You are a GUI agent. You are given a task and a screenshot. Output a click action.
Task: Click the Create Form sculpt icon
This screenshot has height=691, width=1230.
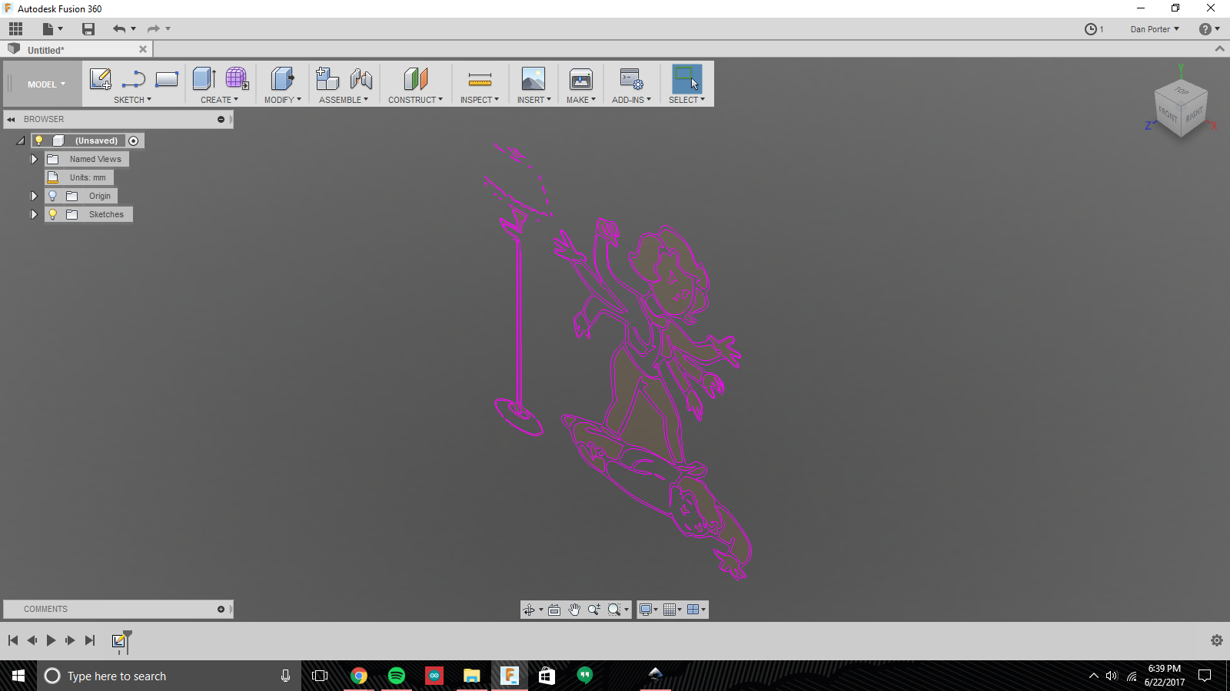coord(237,78)
